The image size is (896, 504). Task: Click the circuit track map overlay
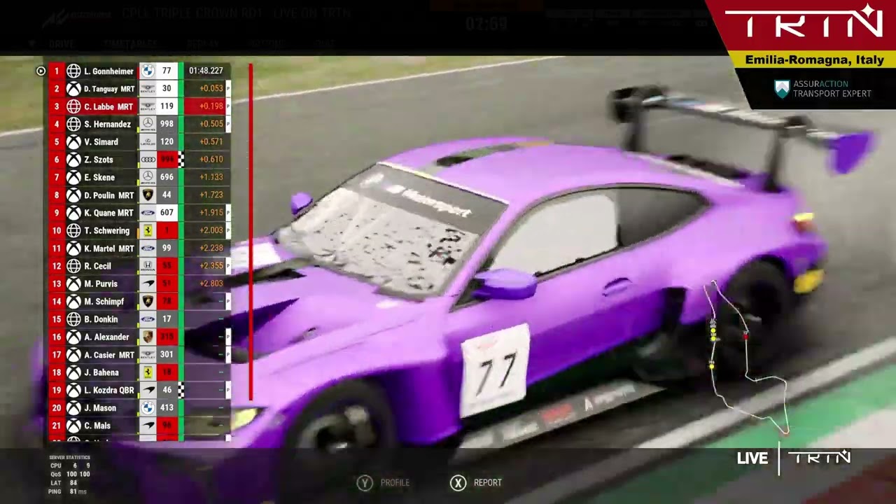[747, 357]
